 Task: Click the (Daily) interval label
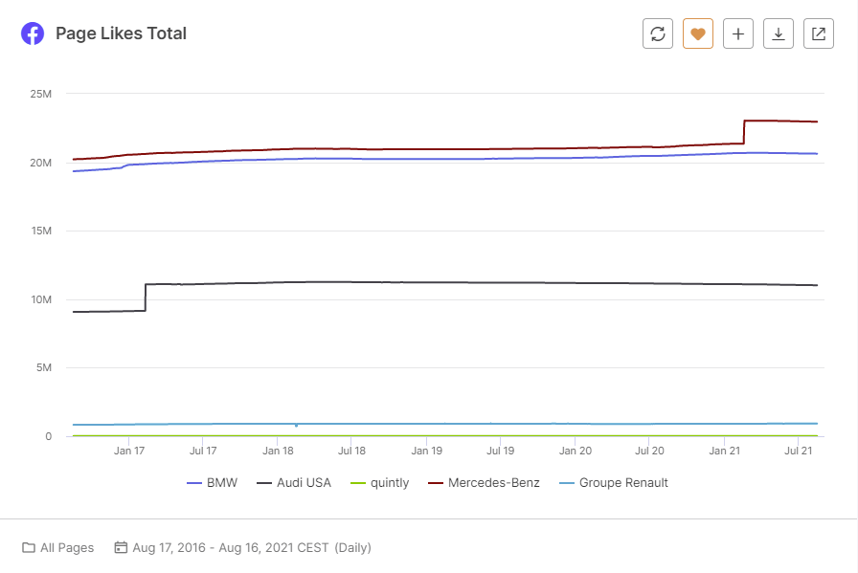(x=353, y=547)
